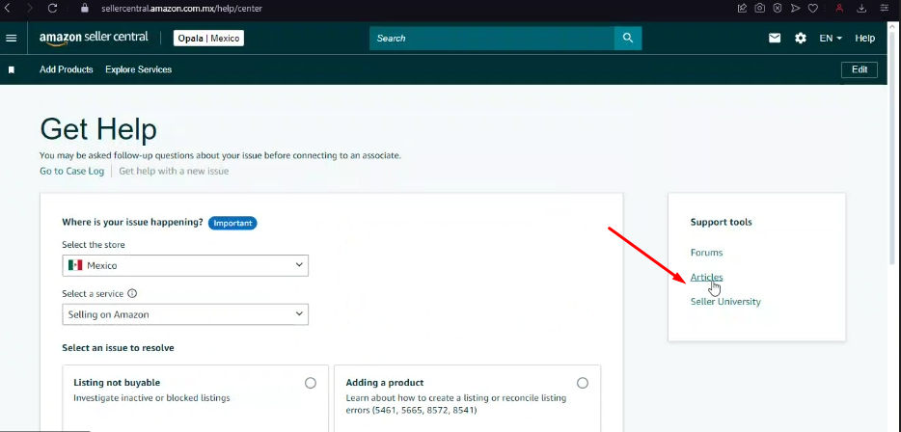901x432 pixels.
Task: Click the send flow arrow icon in browser toolbar
Action: pyautogui.click(x=795, y=8)
